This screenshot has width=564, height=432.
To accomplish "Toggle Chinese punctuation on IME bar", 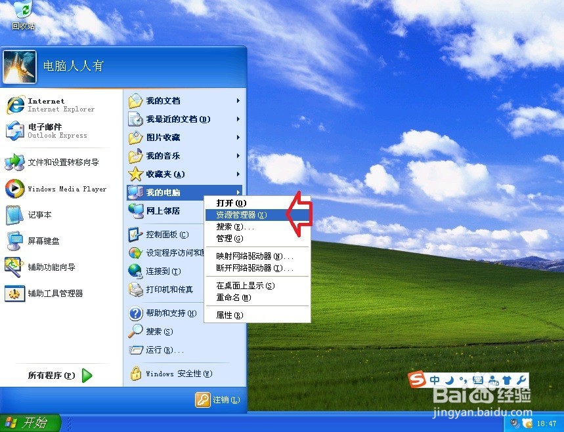I will tap(464, 380).
